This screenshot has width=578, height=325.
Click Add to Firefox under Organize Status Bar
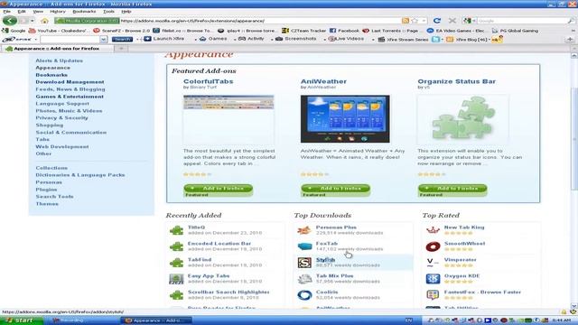point(452,189)
